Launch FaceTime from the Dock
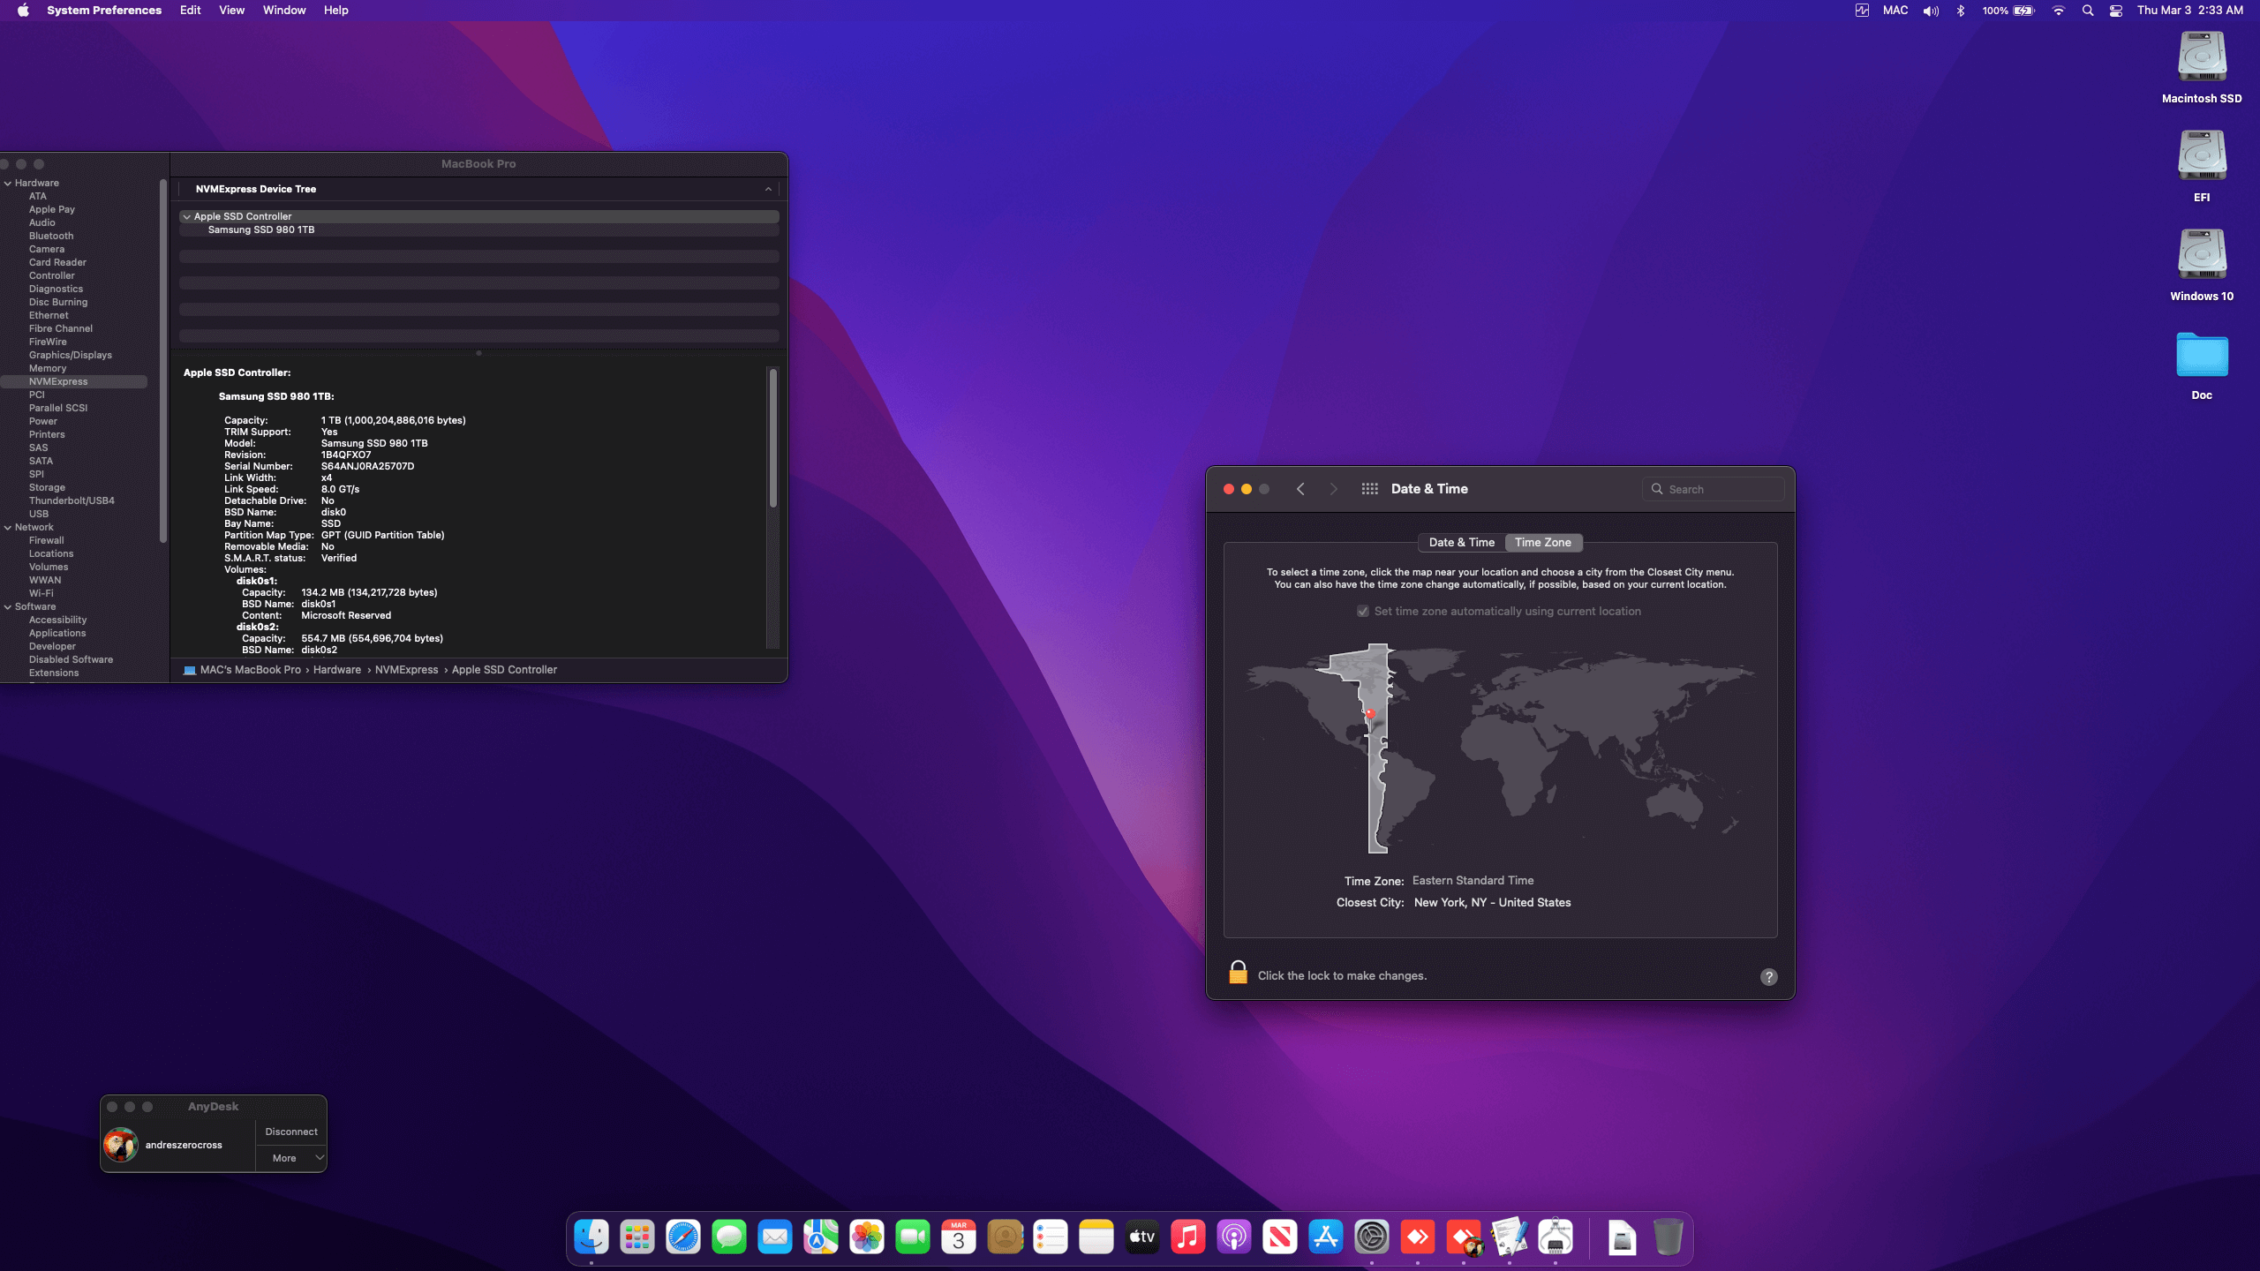Image resolution: width=2260 pixels, height=1271 pixels. click(912, 1237)
